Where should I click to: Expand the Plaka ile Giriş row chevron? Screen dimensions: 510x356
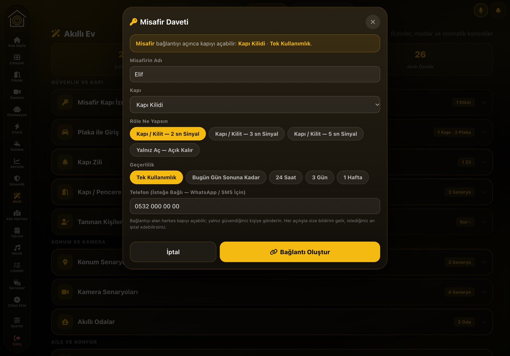484,132
